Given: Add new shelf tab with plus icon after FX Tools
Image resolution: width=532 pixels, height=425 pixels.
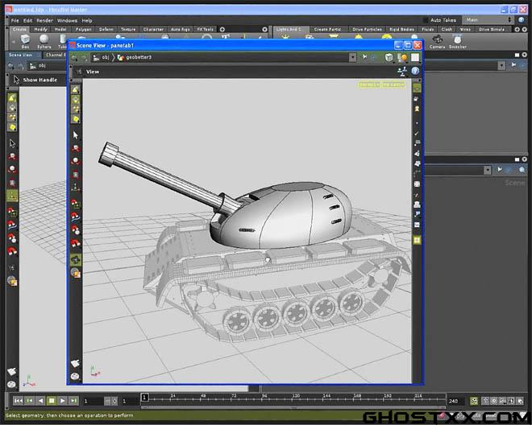Looking at the screenshot, I should 222,30.
